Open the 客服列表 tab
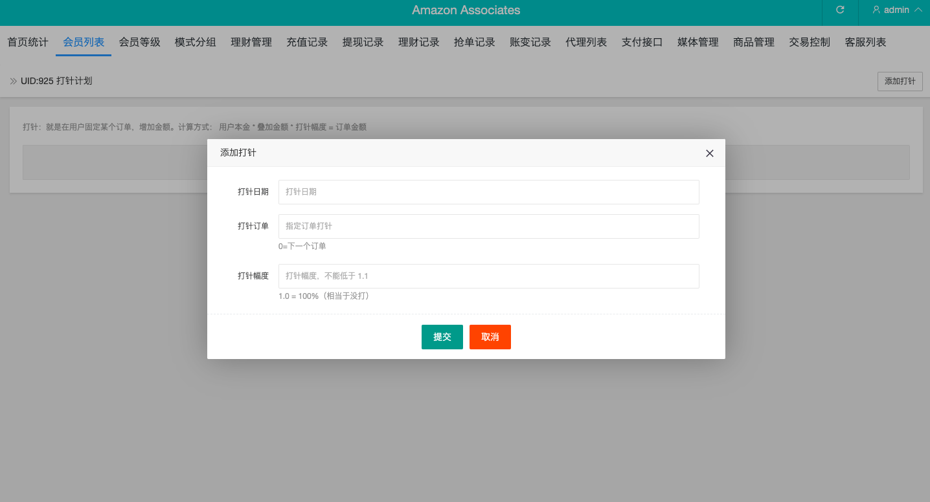This screenshot has width=930, height=502. click(x=865, y=43)
